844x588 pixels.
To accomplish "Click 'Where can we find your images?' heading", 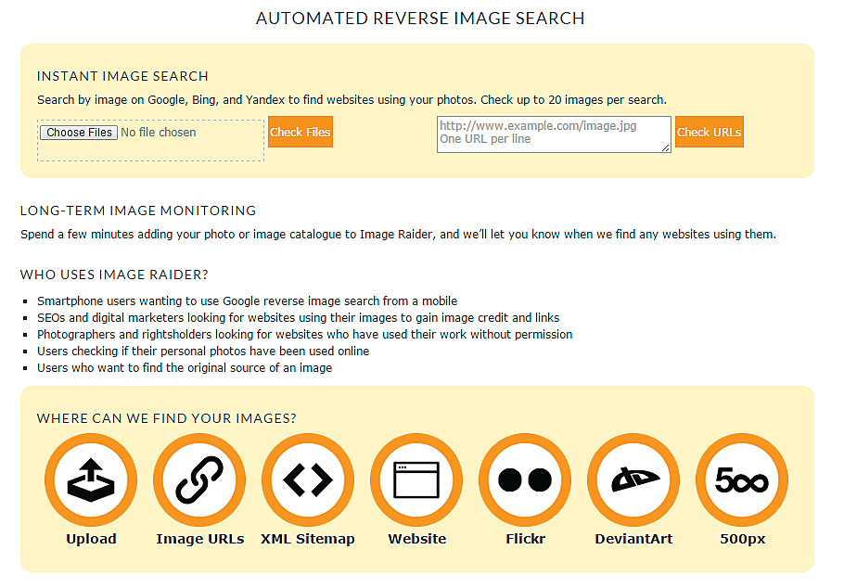I will coord(166,418).
